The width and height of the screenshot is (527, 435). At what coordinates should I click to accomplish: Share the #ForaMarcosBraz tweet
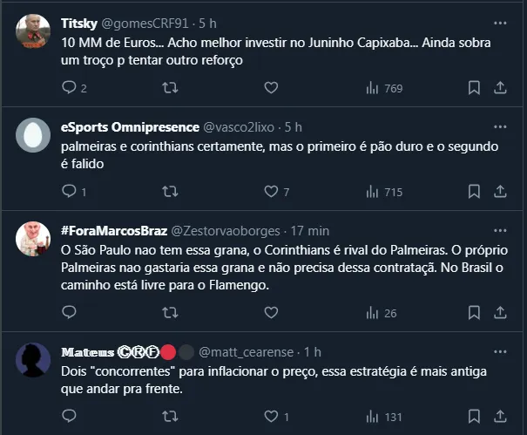tap(501, 312)
